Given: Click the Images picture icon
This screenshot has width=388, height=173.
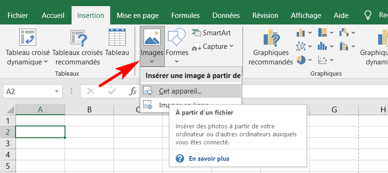Looking at the screenshot, I should click(152, 37).
